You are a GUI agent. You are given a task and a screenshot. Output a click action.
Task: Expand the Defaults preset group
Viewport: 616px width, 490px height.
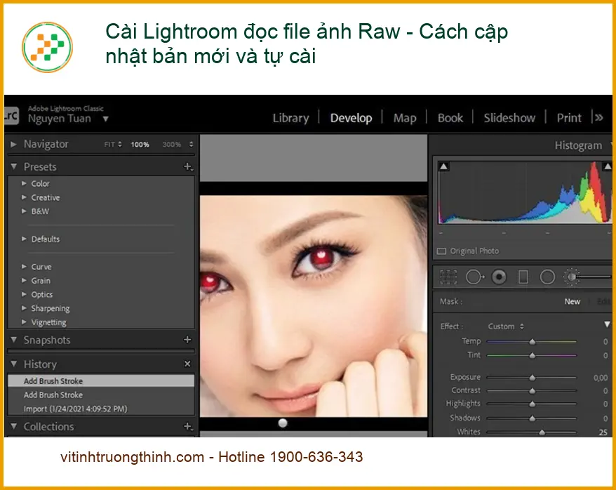tap(24, 239)
